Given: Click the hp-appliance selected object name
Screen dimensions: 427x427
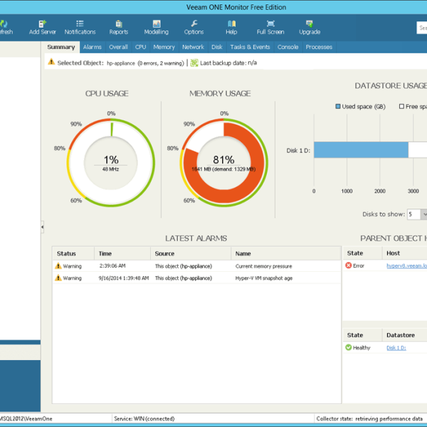Looking at the screenshot, I should (121, 63).
